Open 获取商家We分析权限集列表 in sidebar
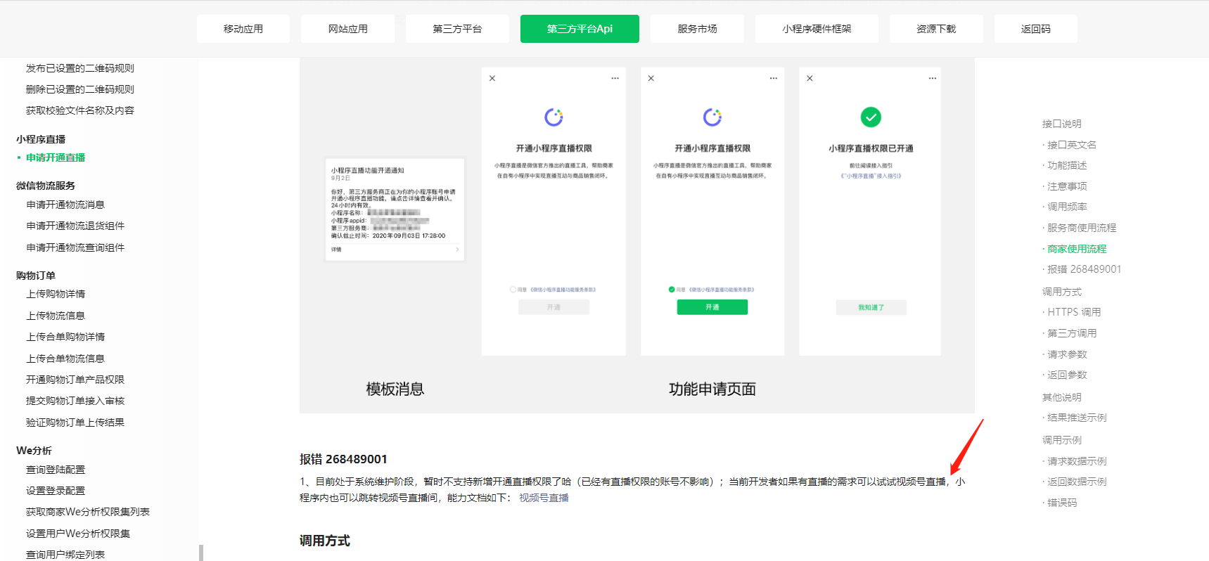Screen dimensions: 1209x561 click(88, 512)
